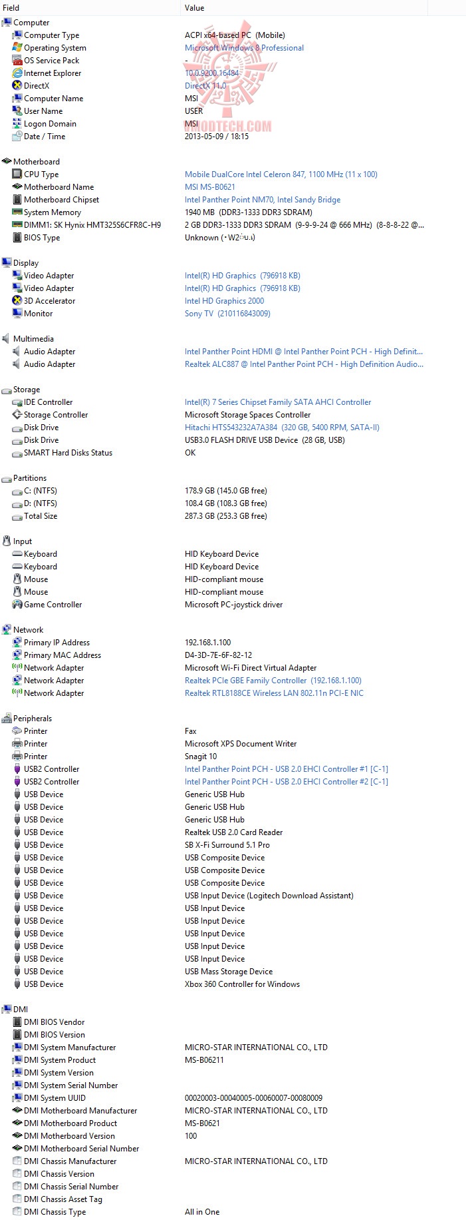Click the System Memory icon
The width and height of the screenshot is (466, 1220).
[x=17, y=212]
